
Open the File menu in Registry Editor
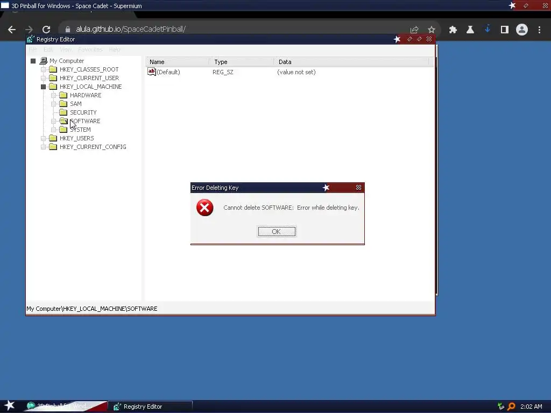coord(33,49)
